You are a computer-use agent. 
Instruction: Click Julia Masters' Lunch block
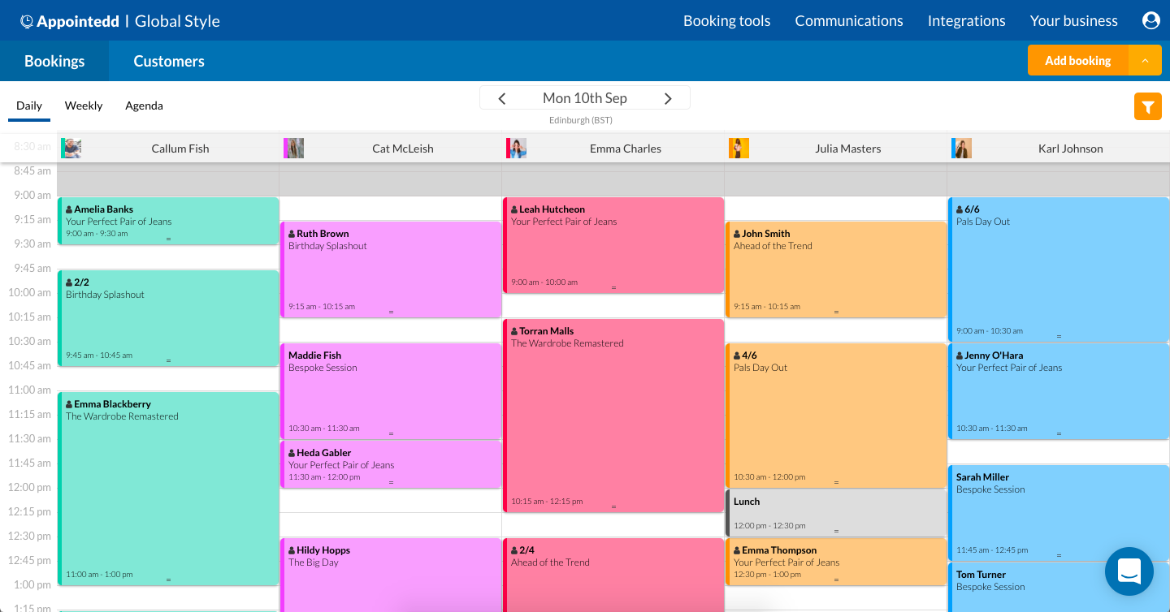pyautogui.click(x=835, y=511)
